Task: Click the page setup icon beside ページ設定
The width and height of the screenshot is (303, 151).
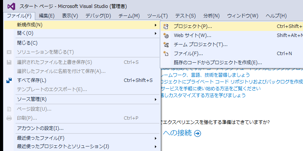Action: (9, 109)
